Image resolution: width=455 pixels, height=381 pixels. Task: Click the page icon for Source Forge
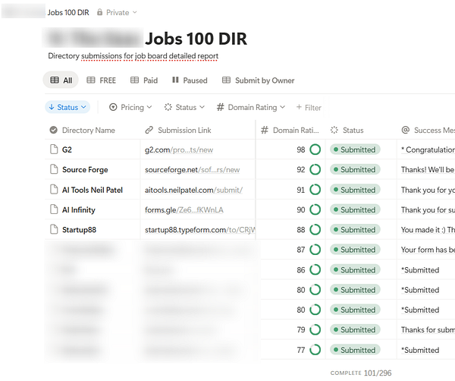54,169
